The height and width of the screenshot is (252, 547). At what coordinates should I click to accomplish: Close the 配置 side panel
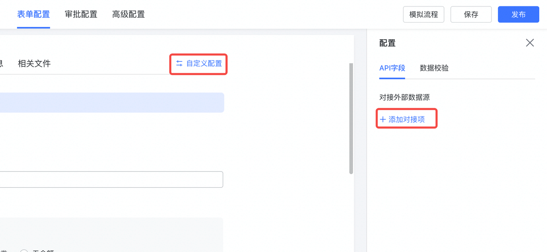coord(530,43)
